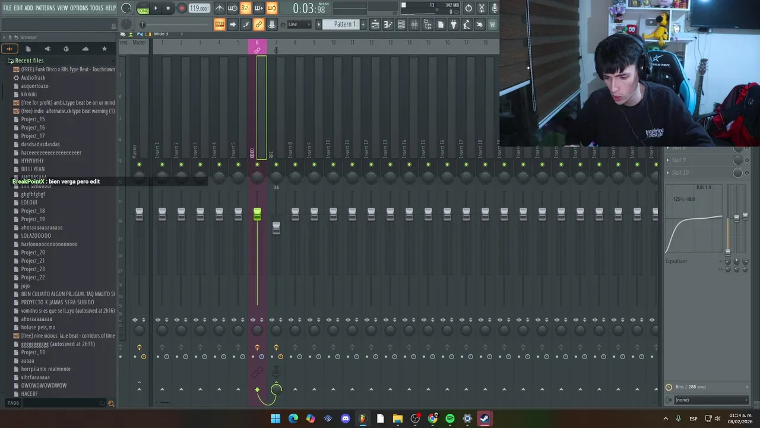Click the undo history icon
The image size is (760, 428).
[x=468, y=8]
